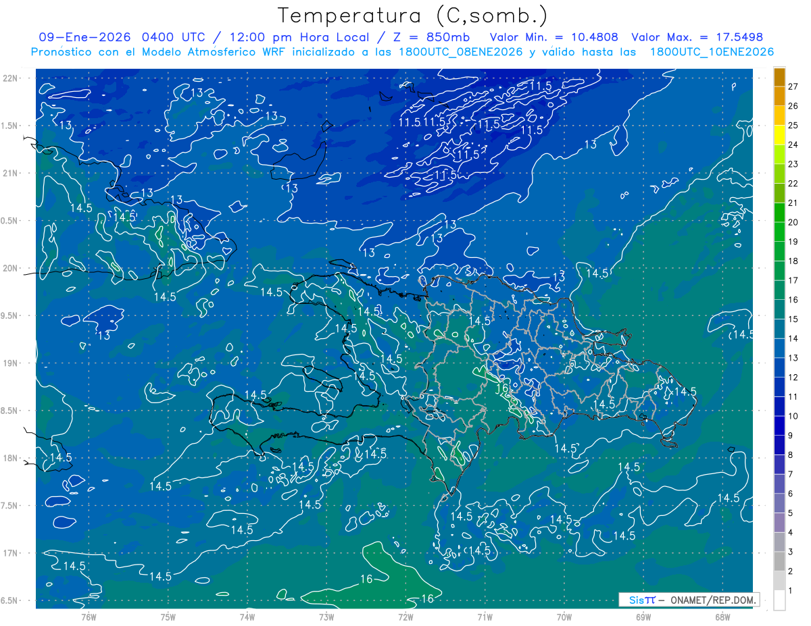The width and height of the screenshot is (811, 626).
Task: Click the "9" label on color scale
Action: click(791, 436)
